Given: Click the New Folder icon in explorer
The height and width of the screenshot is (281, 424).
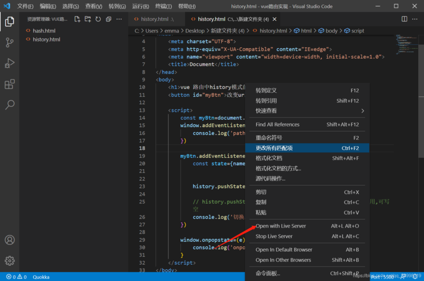Looking at the screenshot, I should coord(88,19).
